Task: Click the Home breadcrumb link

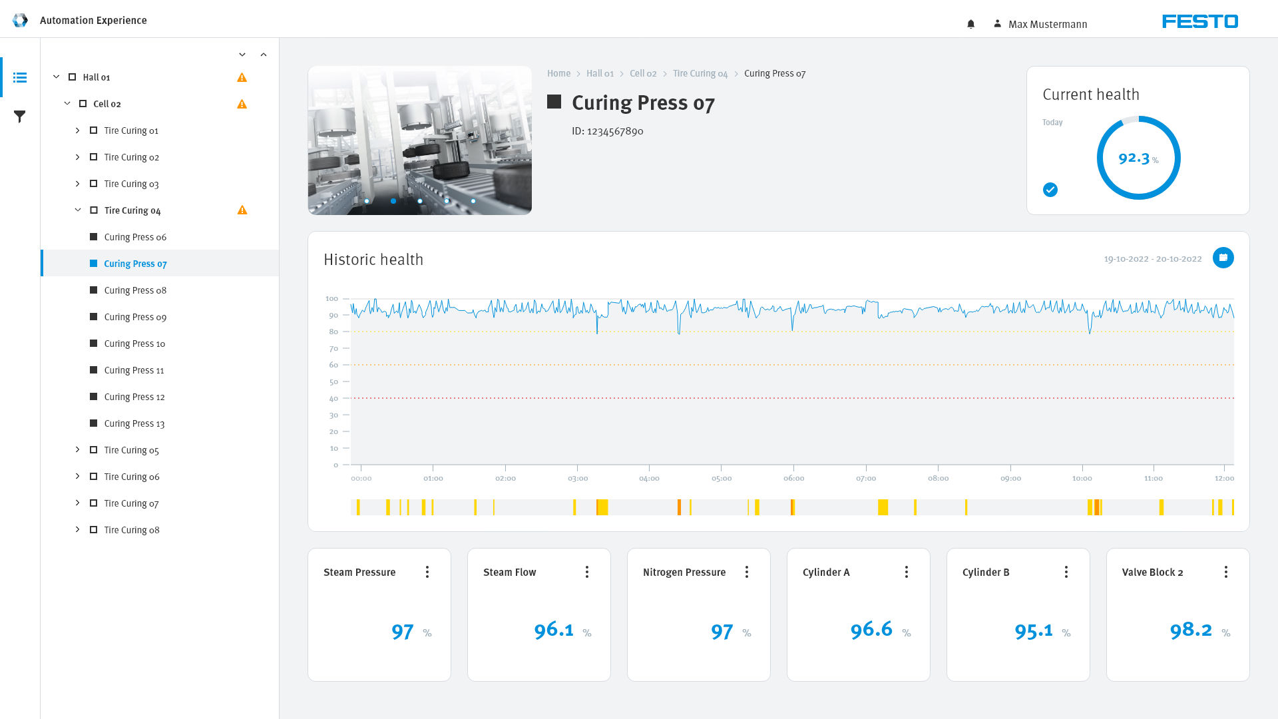Action: point(558,73)
